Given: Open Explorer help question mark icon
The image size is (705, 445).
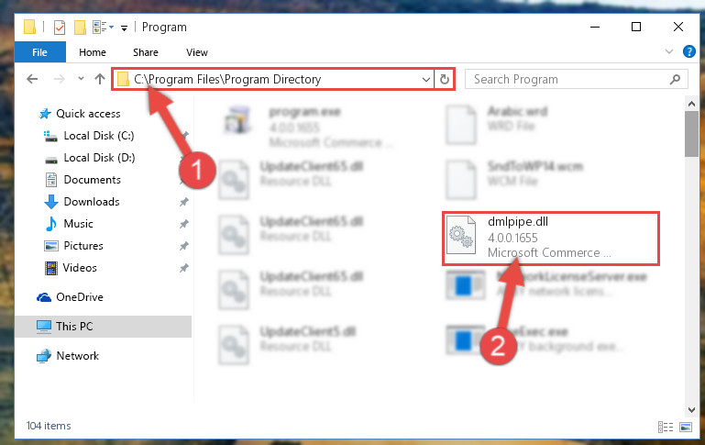Looking at the screenshot, I should pos(688,51).
